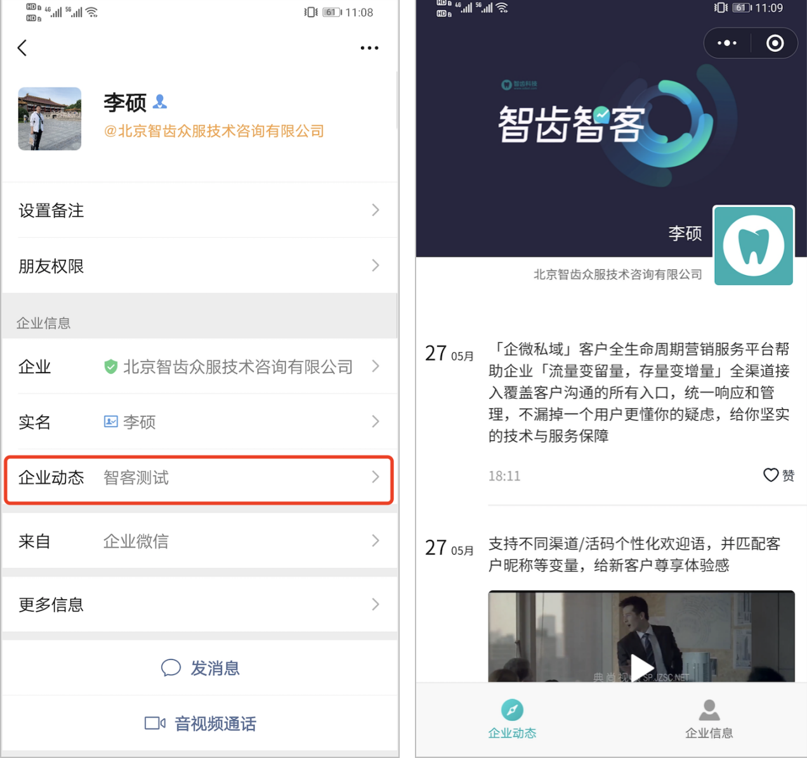This screenshot has height=758, width=807.
Task: Expand the 设置备注 chevron
Action: 376,210
